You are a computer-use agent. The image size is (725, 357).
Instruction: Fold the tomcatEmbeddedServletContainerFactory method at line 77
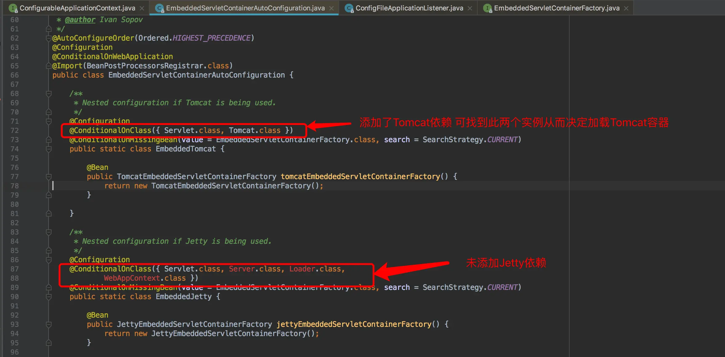click(48, 177)
